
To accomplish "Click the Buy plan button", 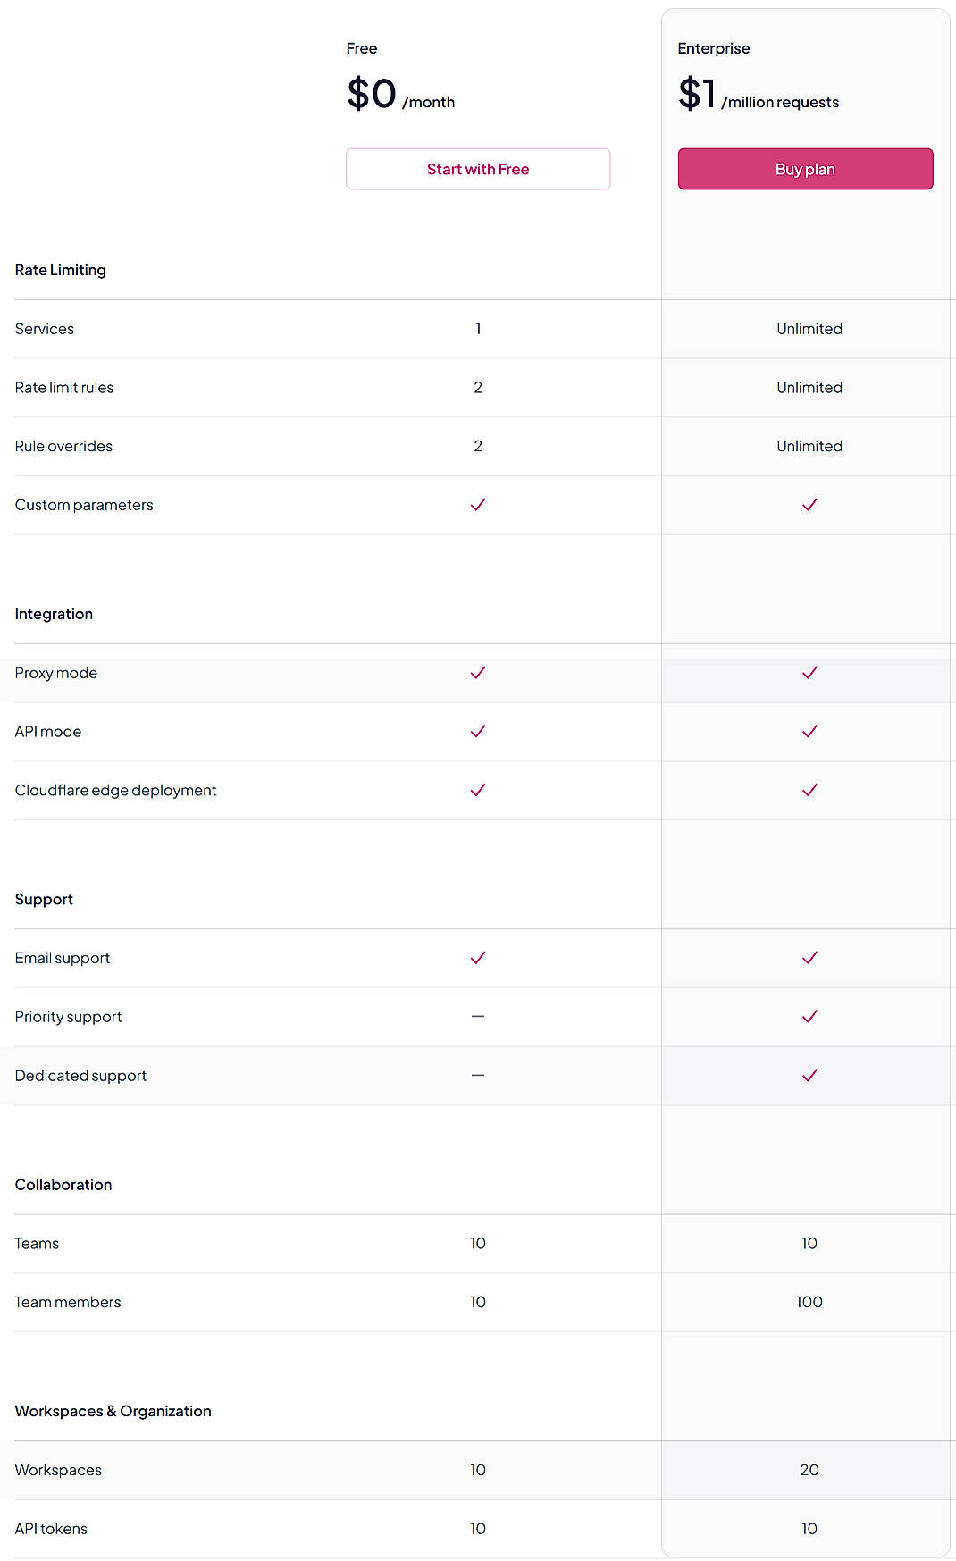I will 805,168.
